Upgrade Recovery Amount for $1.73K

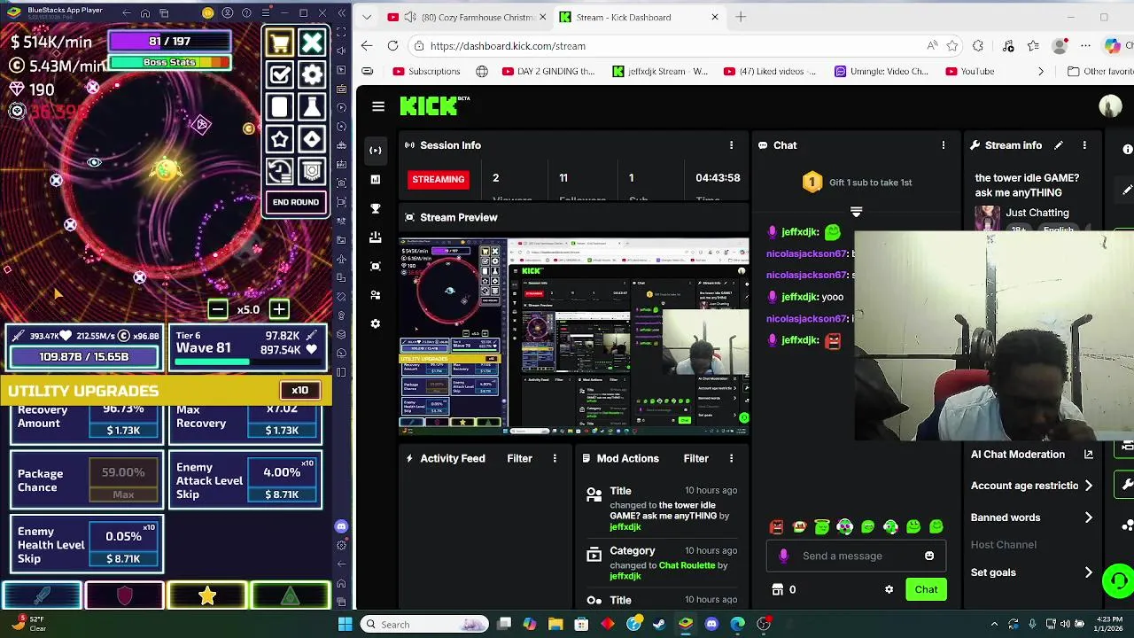pyautogui.click(x=123, y=430)
